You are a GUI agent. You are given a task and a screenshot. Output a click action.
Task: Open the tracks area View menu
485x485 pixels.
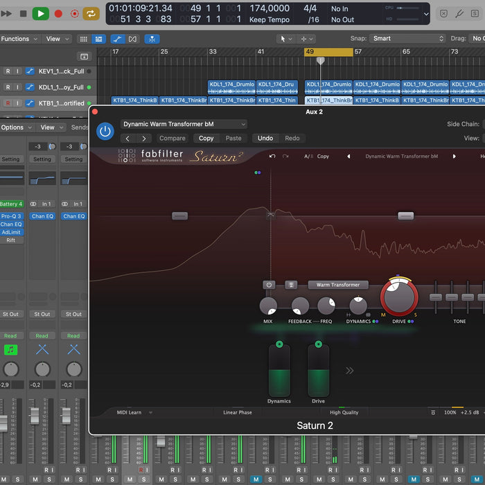58,39
